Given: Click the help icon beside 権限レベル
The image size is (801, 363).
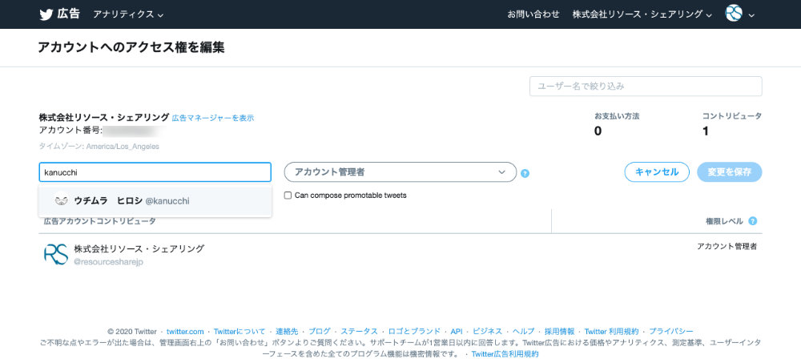Looking at the screenshot, I should (x=752, y=221).
